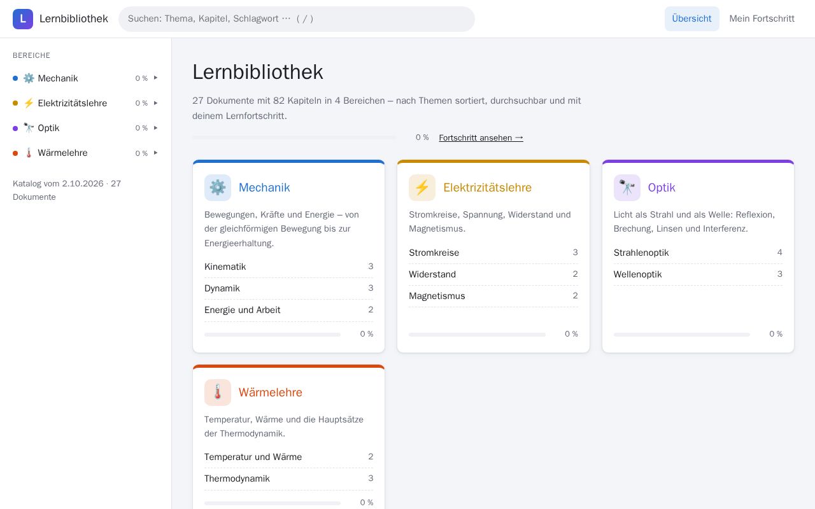Expand the Wärmelehre sidebar section arrow
This screenshot has width=815, height=509.
155,153
